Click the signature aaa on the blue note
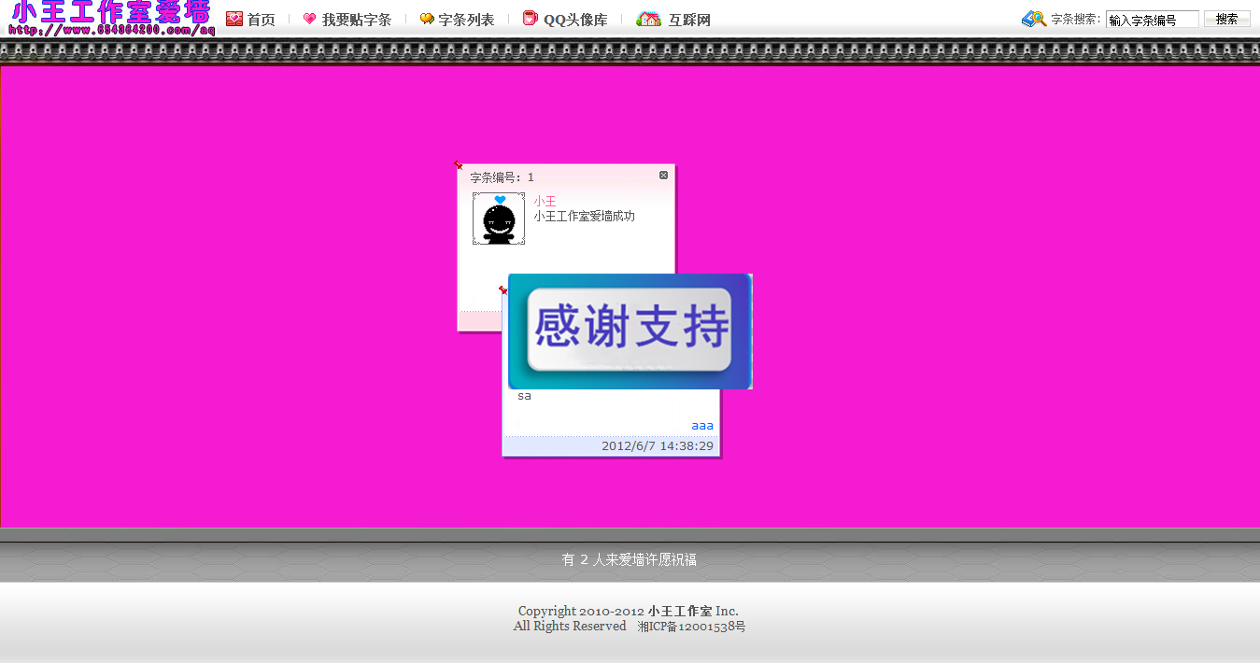 tap(702, 426)
